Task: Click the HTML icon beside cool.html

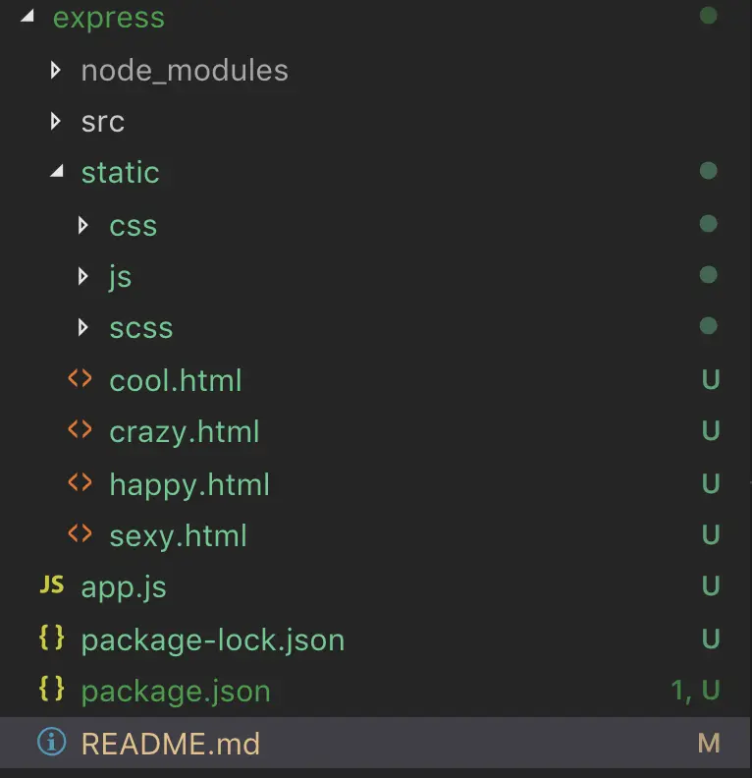Action: tap(80, 379)
